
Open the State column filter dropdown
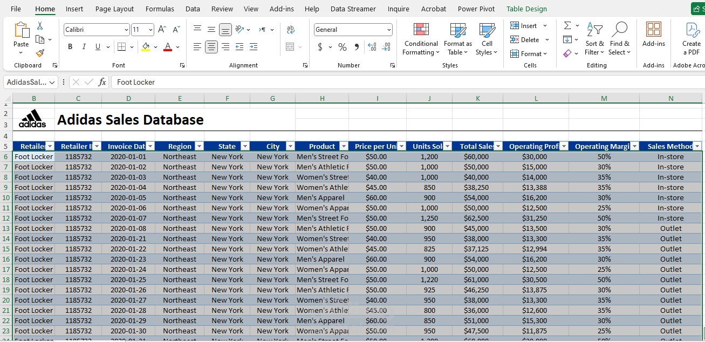point(245,146)
